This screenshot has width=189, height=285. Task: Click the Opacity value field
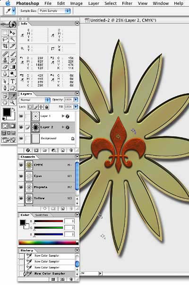(x=69, y=99)
